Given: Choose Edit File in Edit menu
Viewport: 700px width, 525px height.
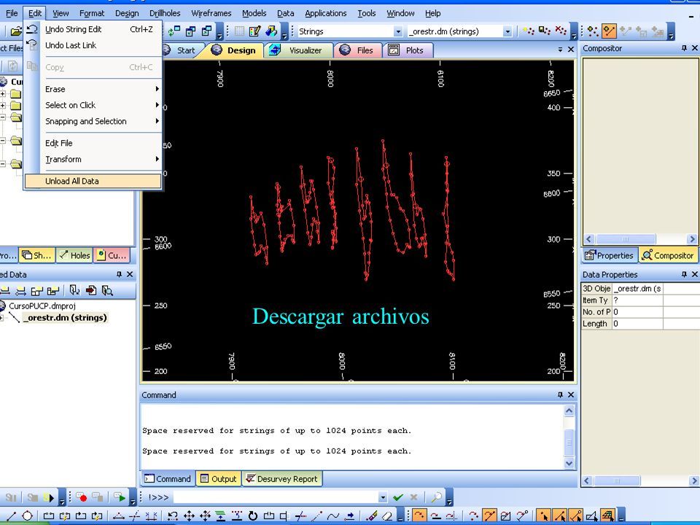Looking at the screenshot, I should [x=93, y=144].
